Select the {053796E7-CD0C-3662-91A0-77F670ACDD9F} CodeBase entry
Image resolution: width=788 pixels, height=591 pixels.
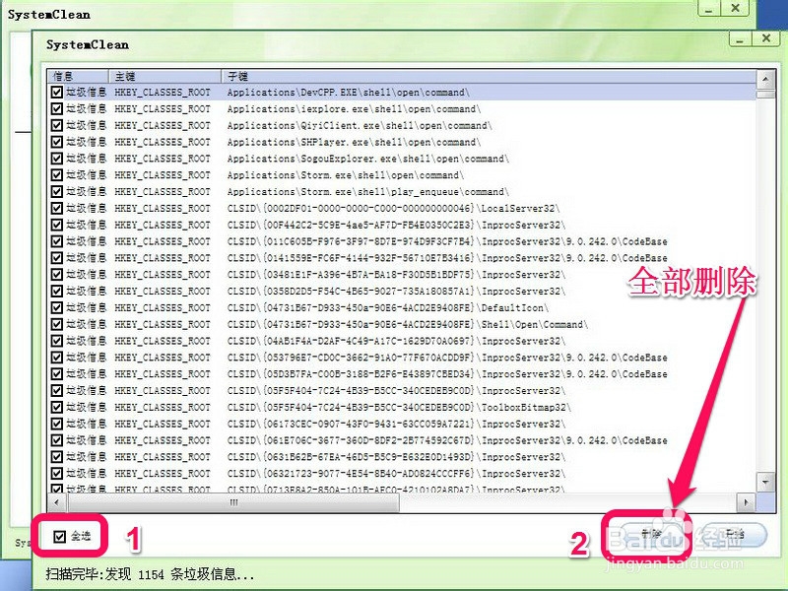[x=447, y=358]
